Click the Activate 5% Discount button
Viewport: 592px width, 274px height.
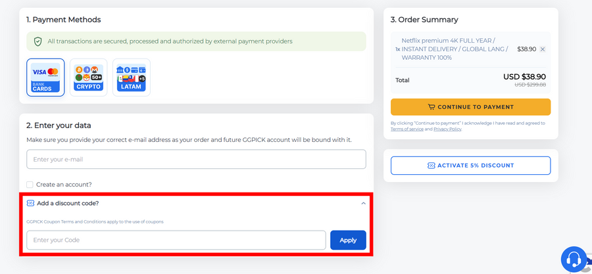coord(470,165)
